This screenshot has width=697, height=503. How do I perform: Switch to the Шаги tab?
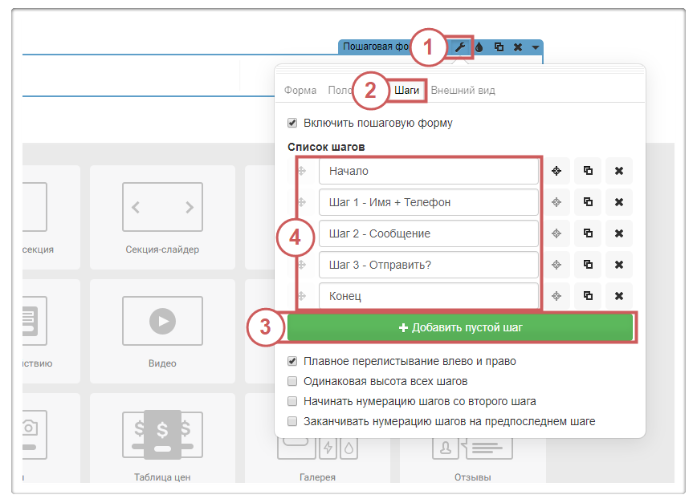pos(406,91)
